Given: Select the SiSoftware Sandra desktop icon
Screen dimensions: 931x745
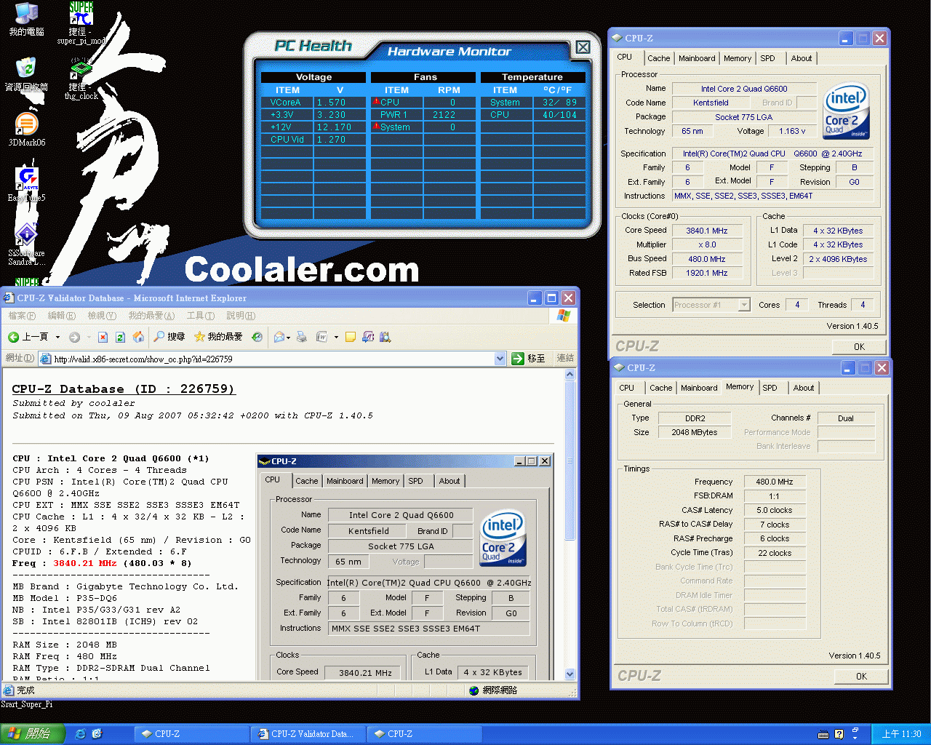Looking at the screenshot, I should coord(27,244).
